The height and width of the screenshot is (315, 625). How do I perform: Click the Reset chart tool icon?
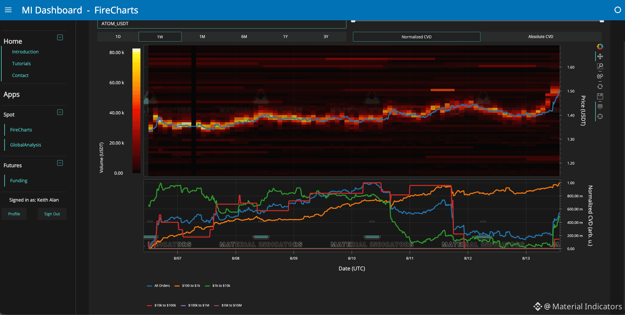(600, 87)
